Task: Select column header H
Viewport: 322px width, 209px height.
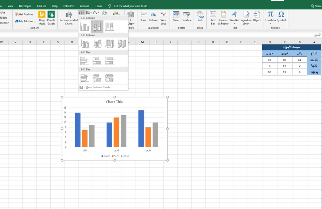Action: coord(213,42)
